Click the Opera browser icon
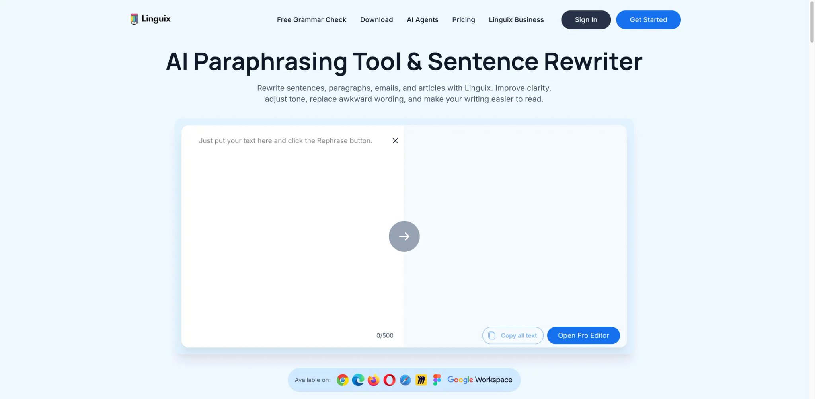 390,380
